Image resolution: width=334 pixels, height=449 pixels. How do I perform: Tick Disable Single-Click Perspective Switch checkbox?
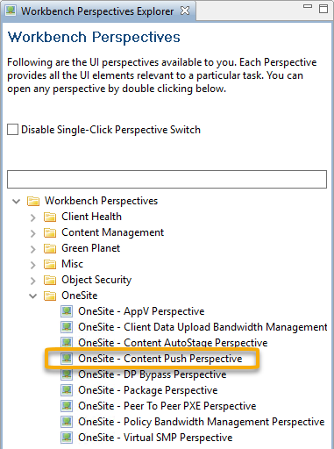point(12,130)
